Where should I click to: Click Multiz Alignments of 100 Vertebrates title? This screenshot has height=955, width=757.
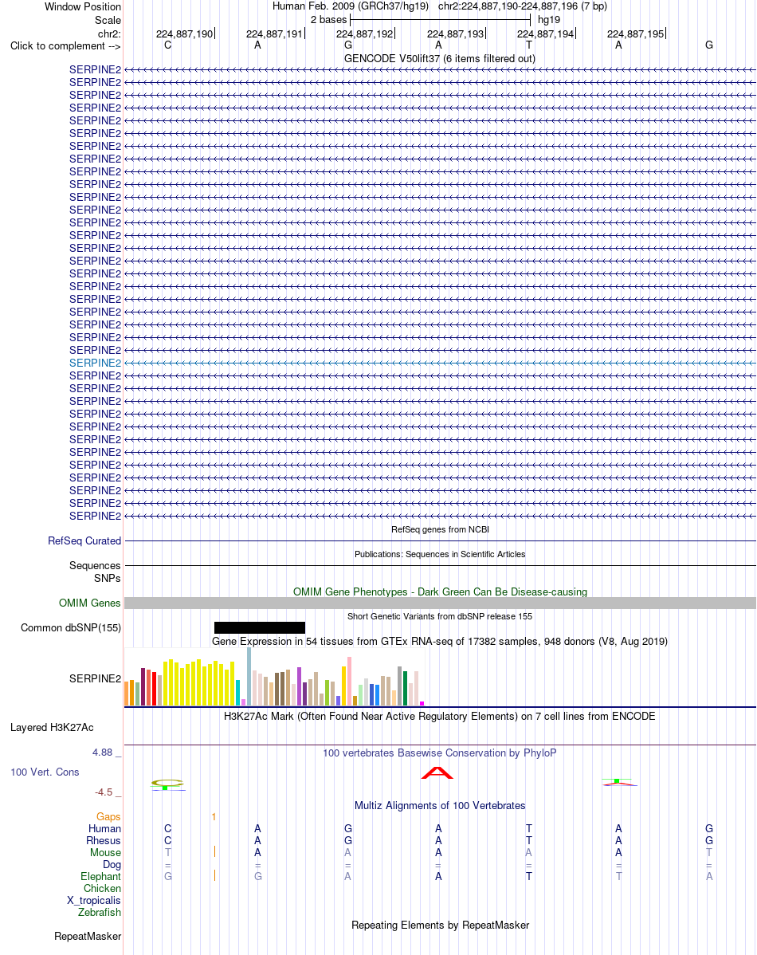440,805
